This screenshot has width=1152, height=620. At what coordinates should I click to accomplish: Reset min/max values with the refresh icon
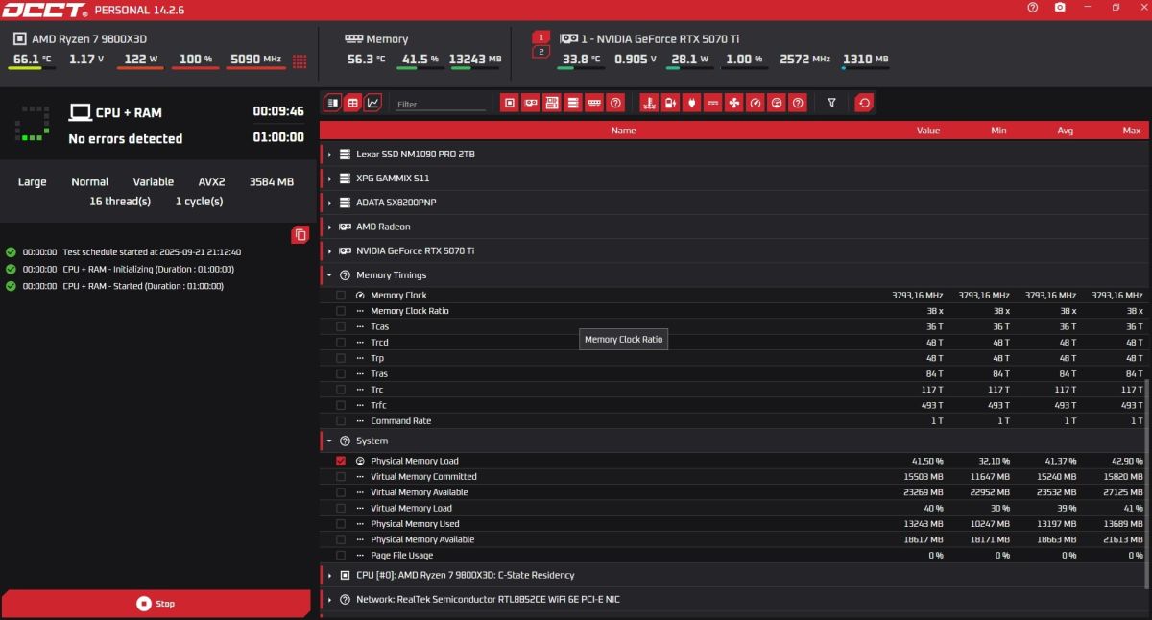coord(864,103)
